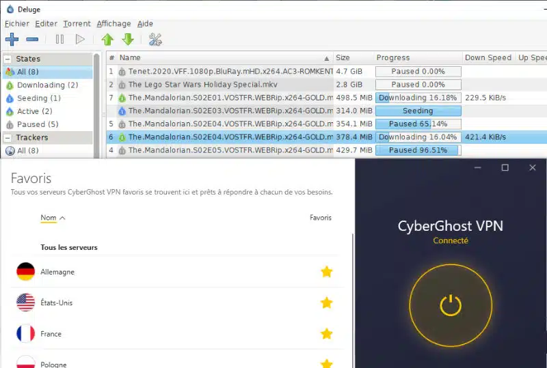This screenshot has height=368, width=547.
Task: Unfavorite États-Unis with its star
Action: [327, 303]
